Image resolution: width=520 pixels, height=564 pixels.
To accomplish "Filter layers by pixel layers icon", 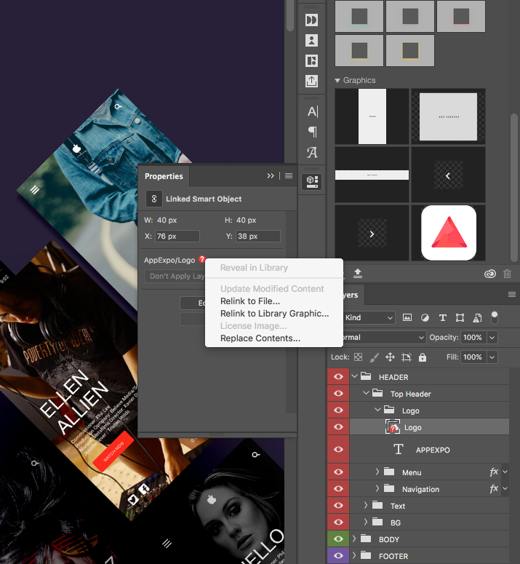I will pos(407,317).
